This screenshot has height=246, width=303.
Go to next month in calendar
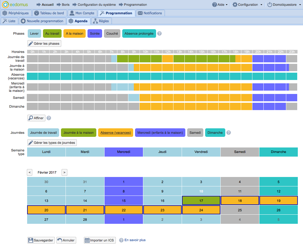point(64,172)
